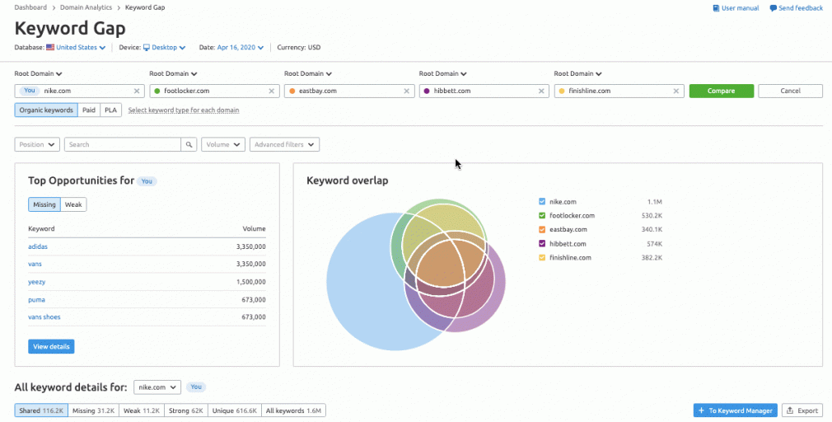832x422 pixels.
Task: Select Paid keyword type
Action: point(89,110)
